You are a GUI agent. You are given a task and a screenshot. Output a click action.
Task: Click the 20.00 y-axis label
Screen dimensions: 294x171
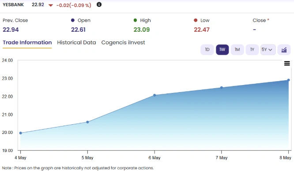point(8,132)
